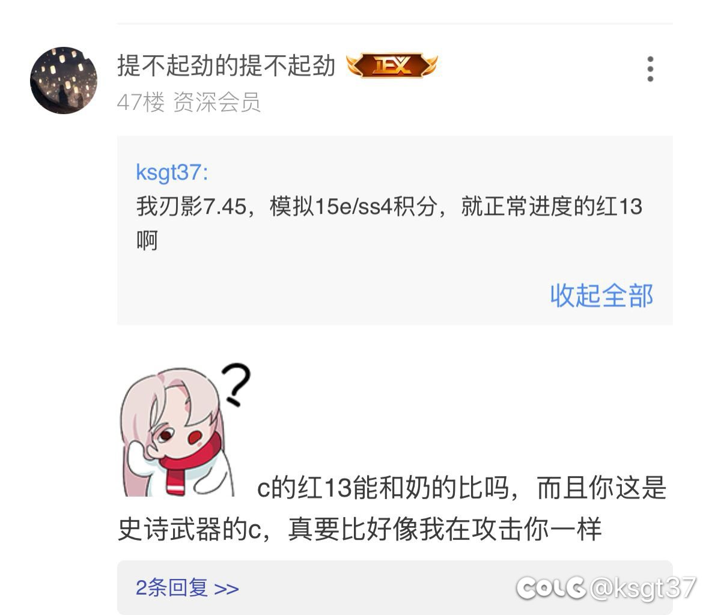Click the TEX winged rank badge
This screenshot has height=615, width=703.
[392, 65]
